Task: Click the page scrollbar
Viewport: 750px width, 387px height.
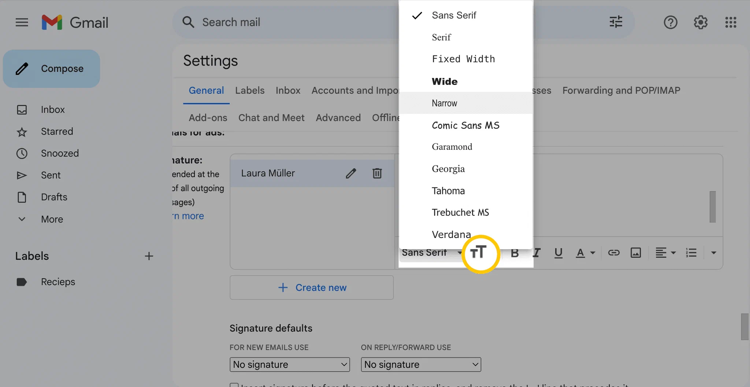Action: 745,327
